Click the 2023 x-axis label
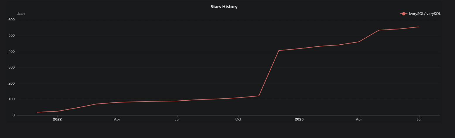 click(x=299, y=119)
